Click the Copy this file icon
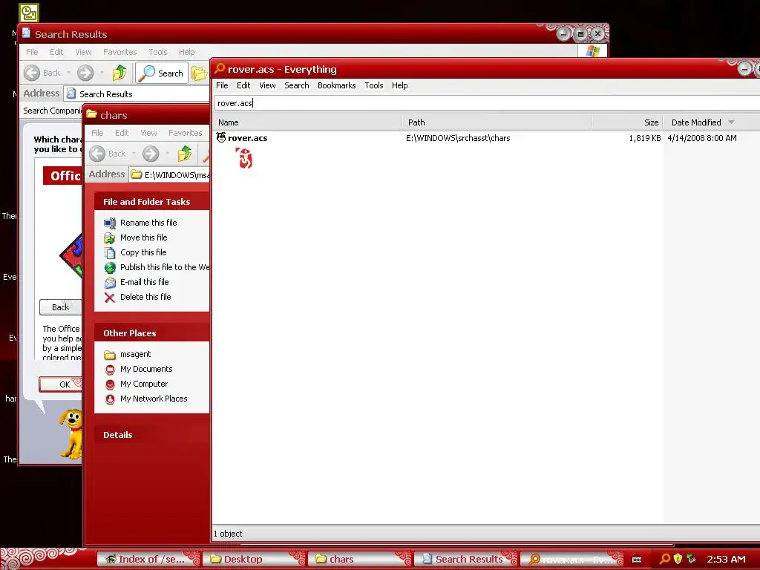The image size is (760, 570). [110, 253]
